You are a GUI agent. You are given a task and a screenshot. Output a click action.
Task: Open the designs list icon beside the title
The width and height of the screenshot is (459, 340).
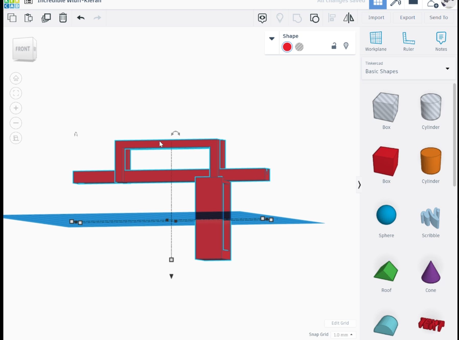click(x=28, y=2)
